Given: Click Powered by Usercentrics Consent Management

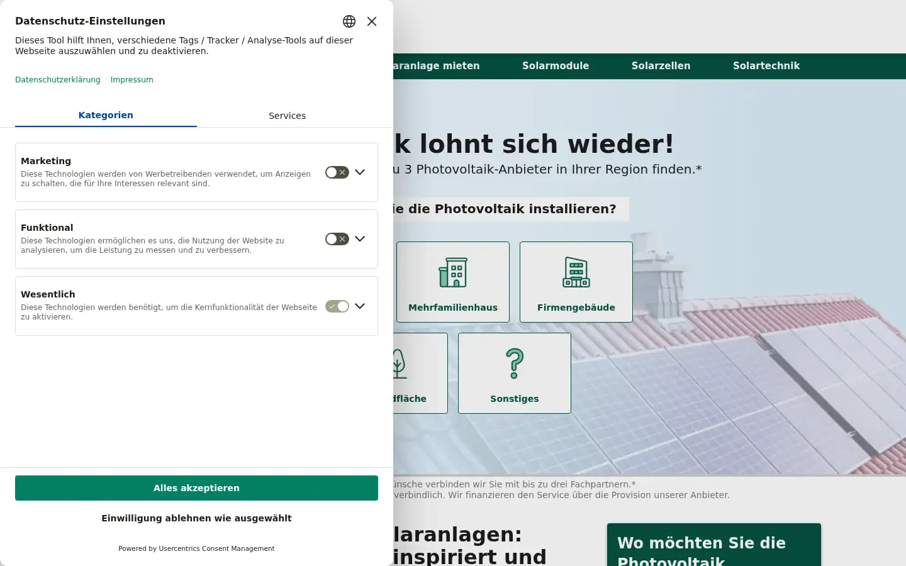Looking at the screenshot, I should (x=196, y=548).
